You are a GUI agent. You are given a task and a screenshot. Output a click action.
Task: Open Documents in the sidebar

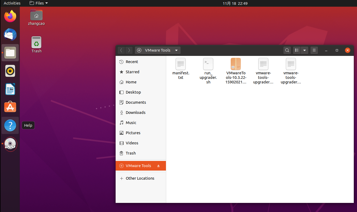coord(141,102)
